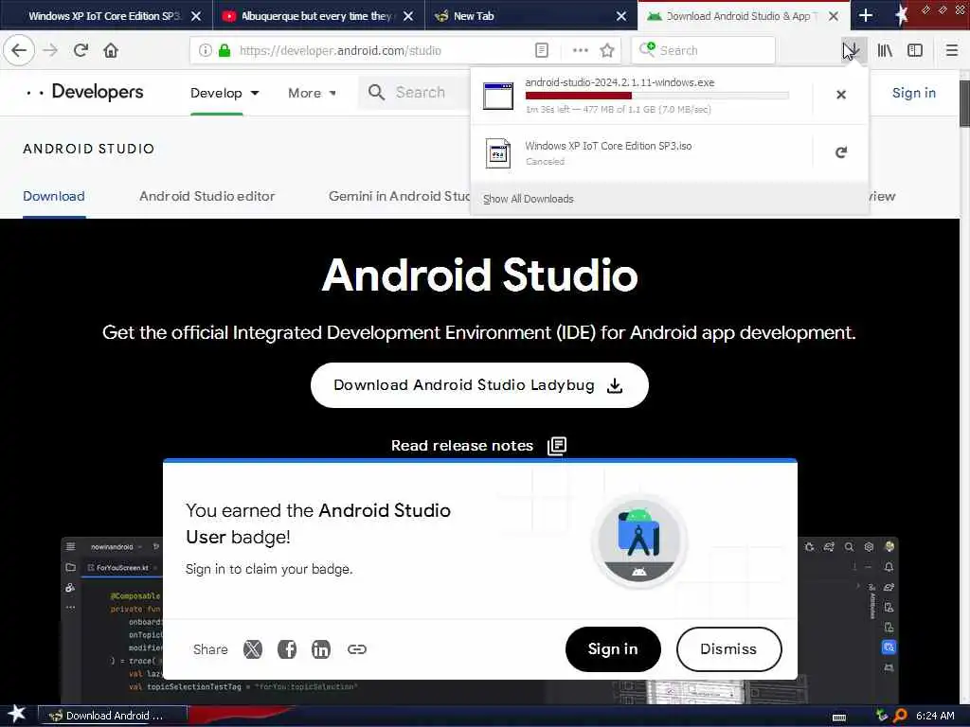The image size is (970, 727).
Task: Switch to Windows XP IoT Core Edition tab
Action: coord(104,16)
